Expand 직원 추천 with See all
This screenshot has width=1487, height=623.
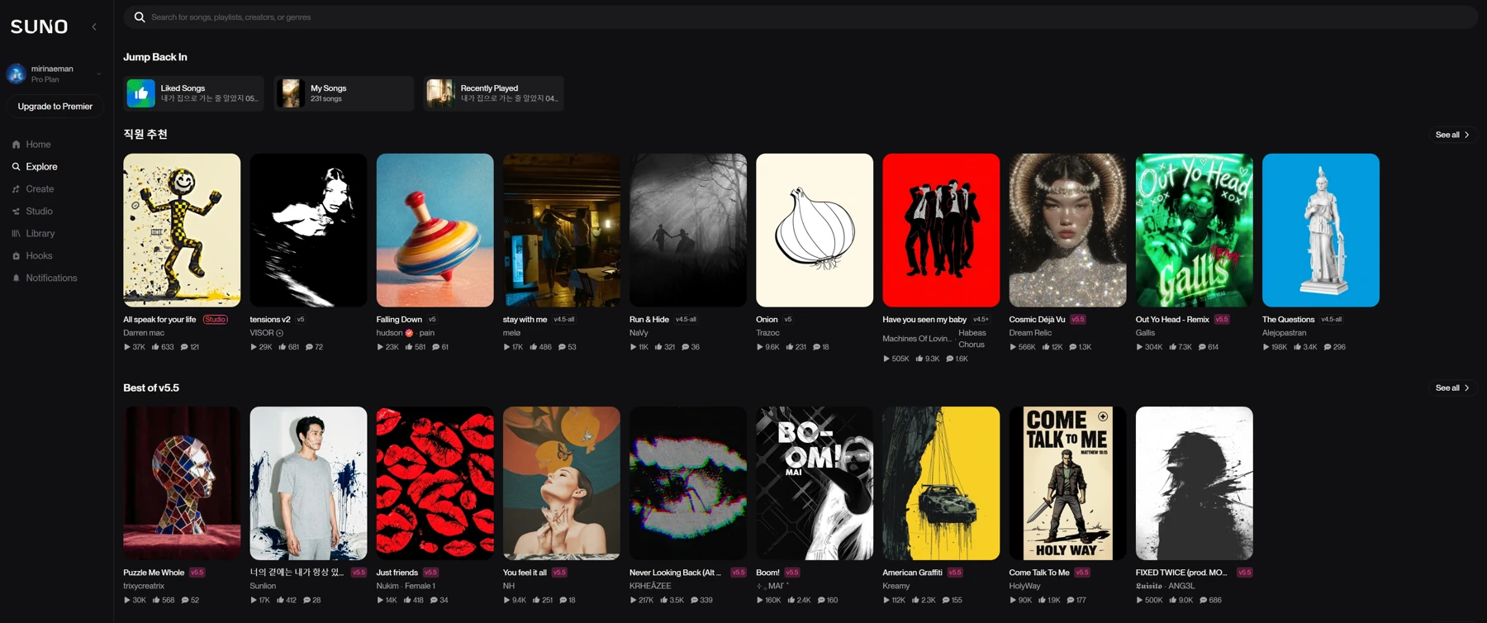[1452, 135]
